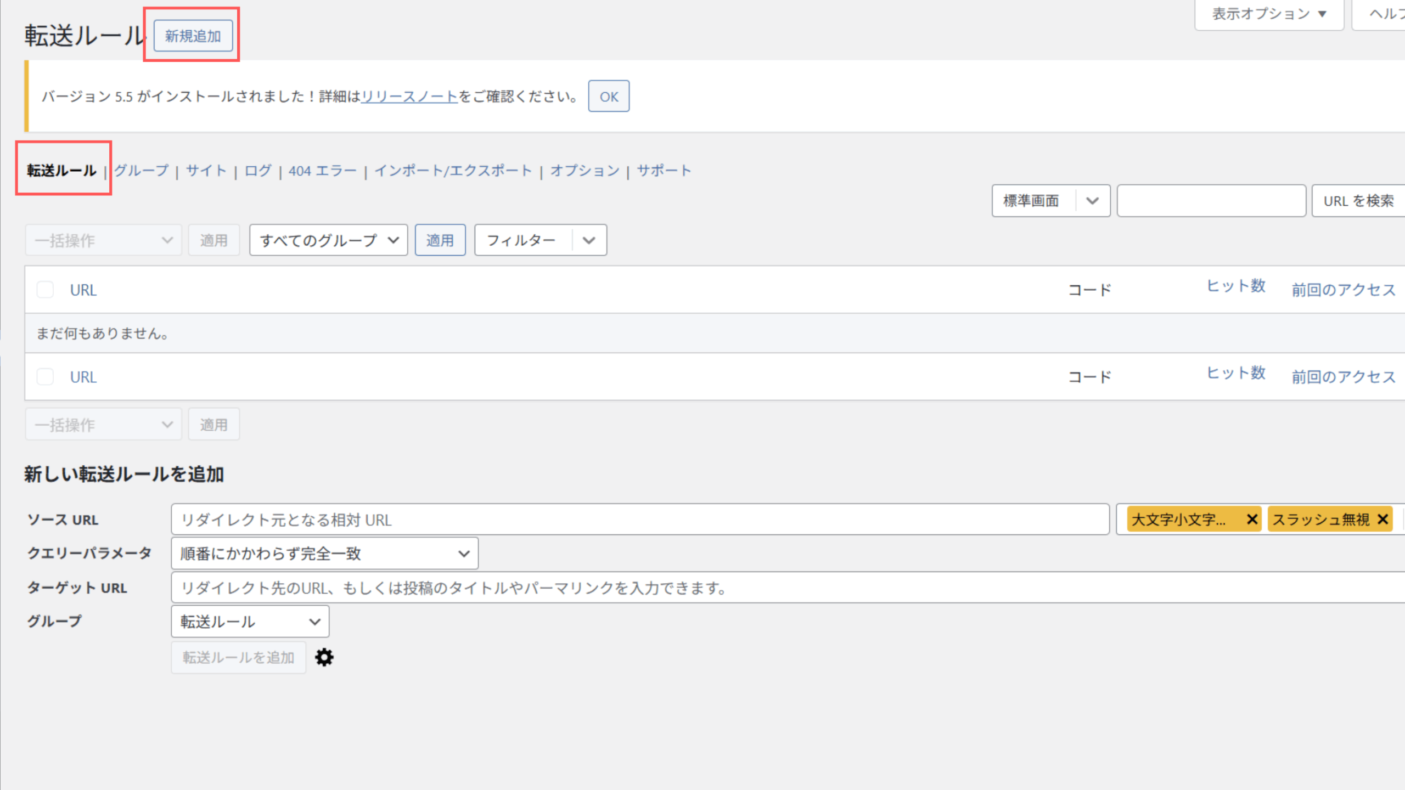Toggle the top URL header select-all checkbox
Screen dimensions: 1405x790
[45, 290]
